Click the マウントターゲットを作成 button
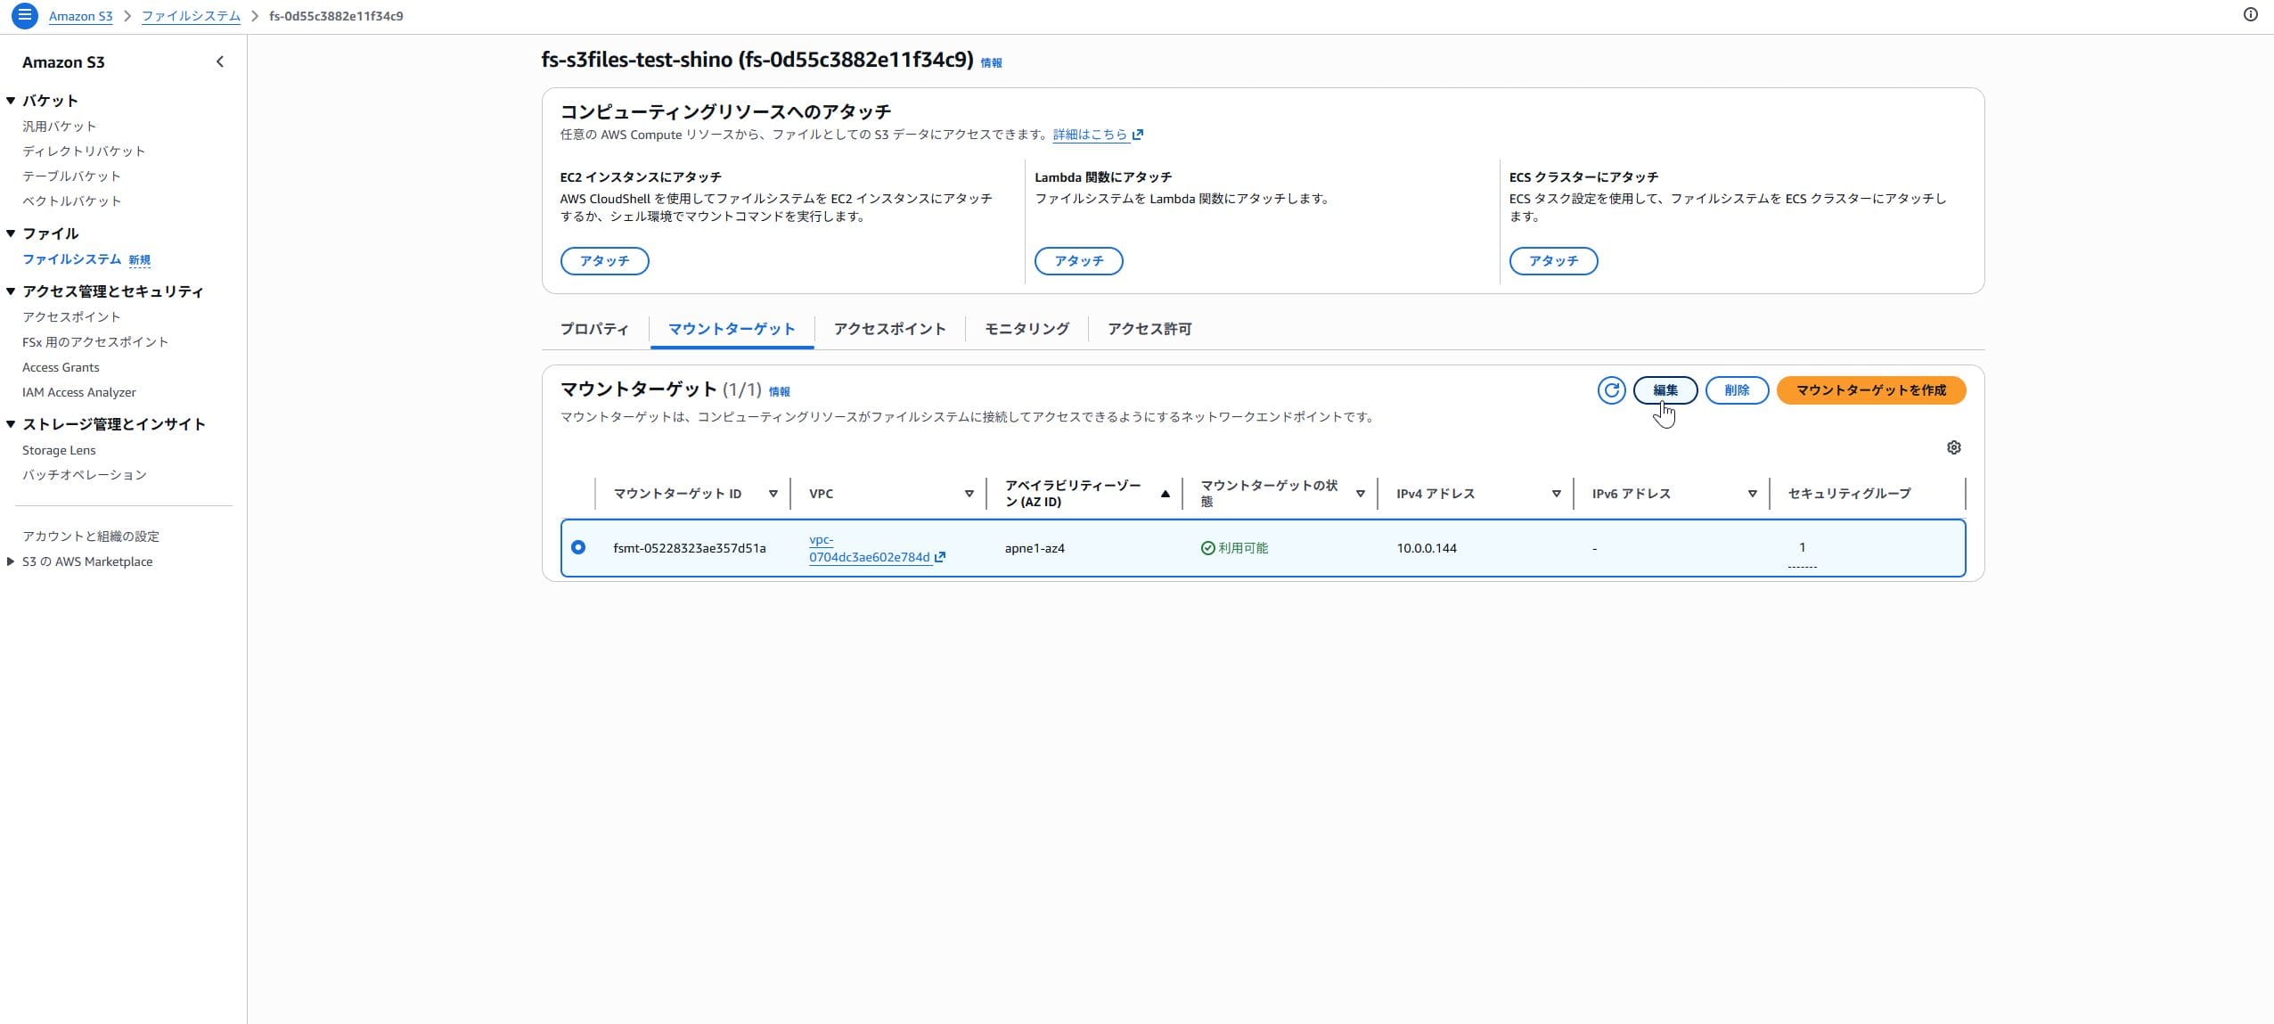 (1870, 390)
